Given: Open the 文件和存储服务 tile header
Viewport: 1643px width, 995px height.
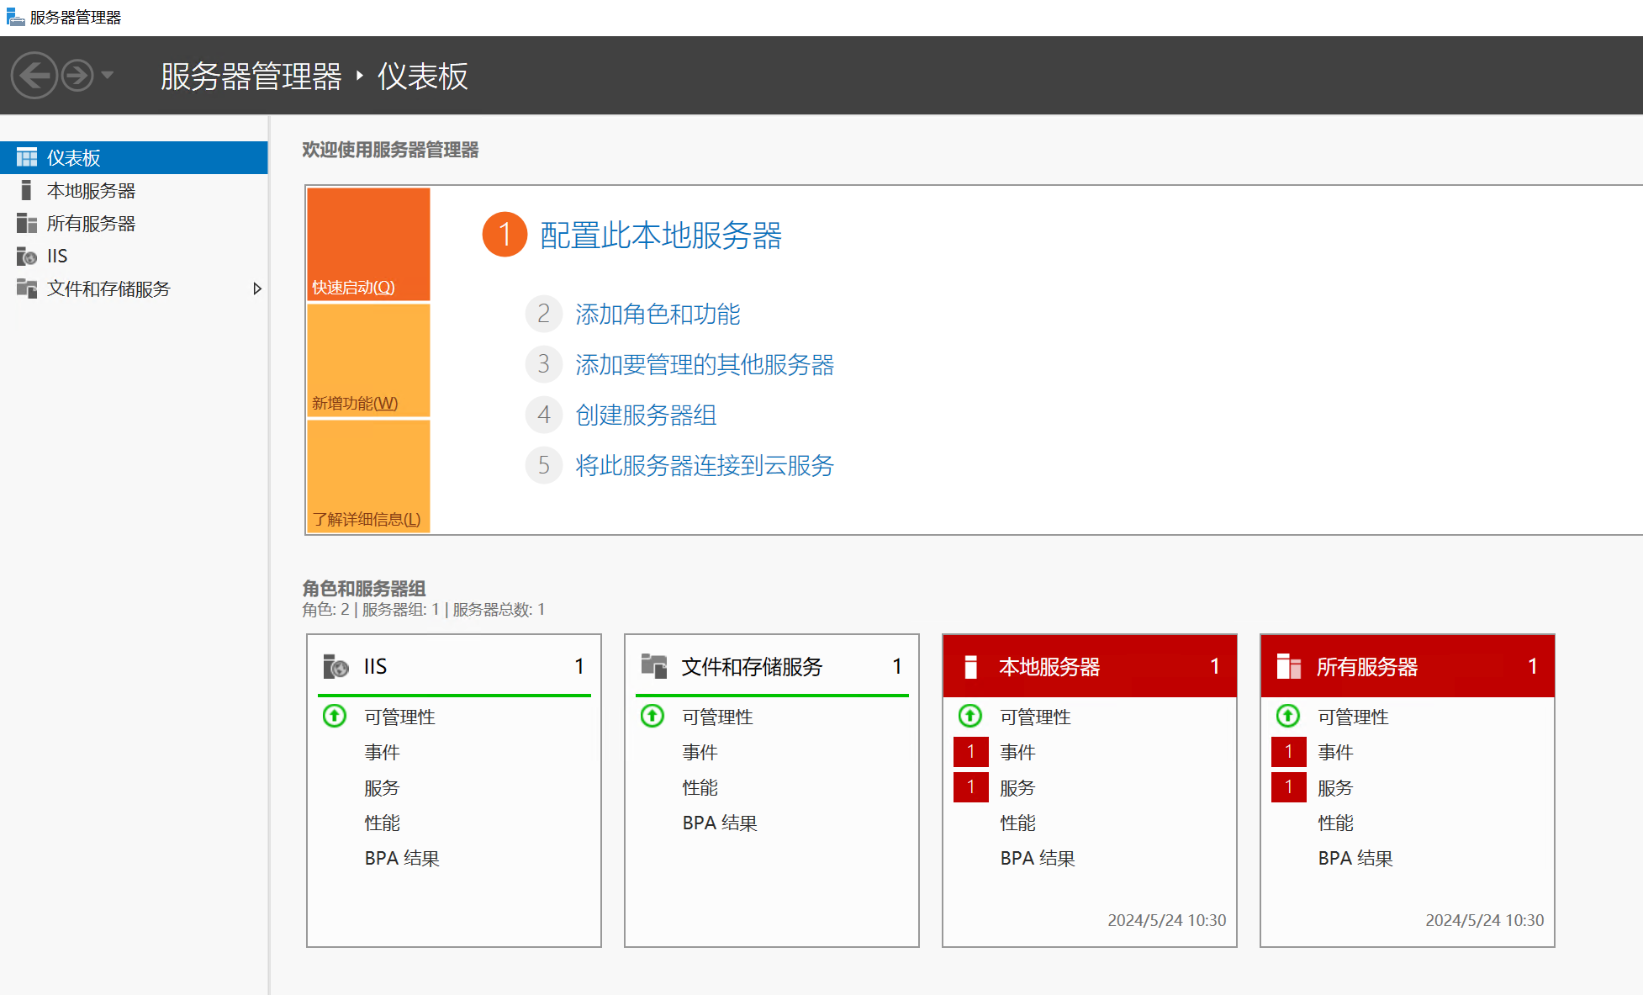Looking at the screenshot, I should 772,666.
